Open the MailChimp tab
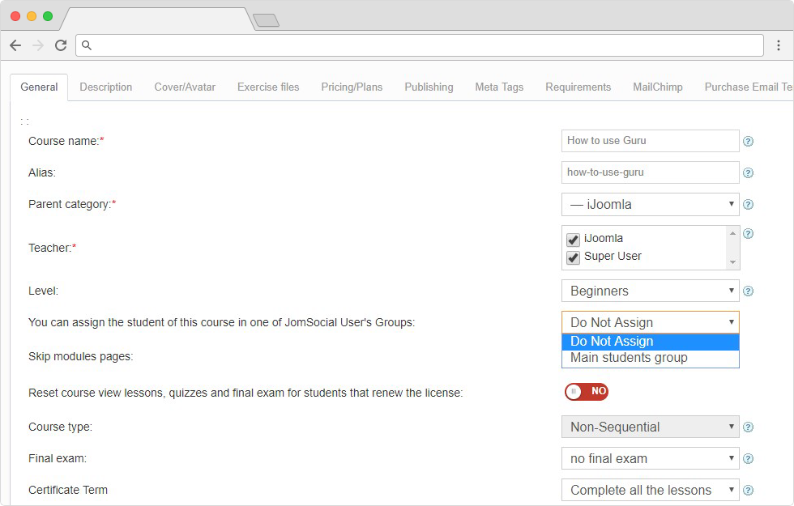The width and height of the screenshot is (794, 506). [x=657, y=87]
